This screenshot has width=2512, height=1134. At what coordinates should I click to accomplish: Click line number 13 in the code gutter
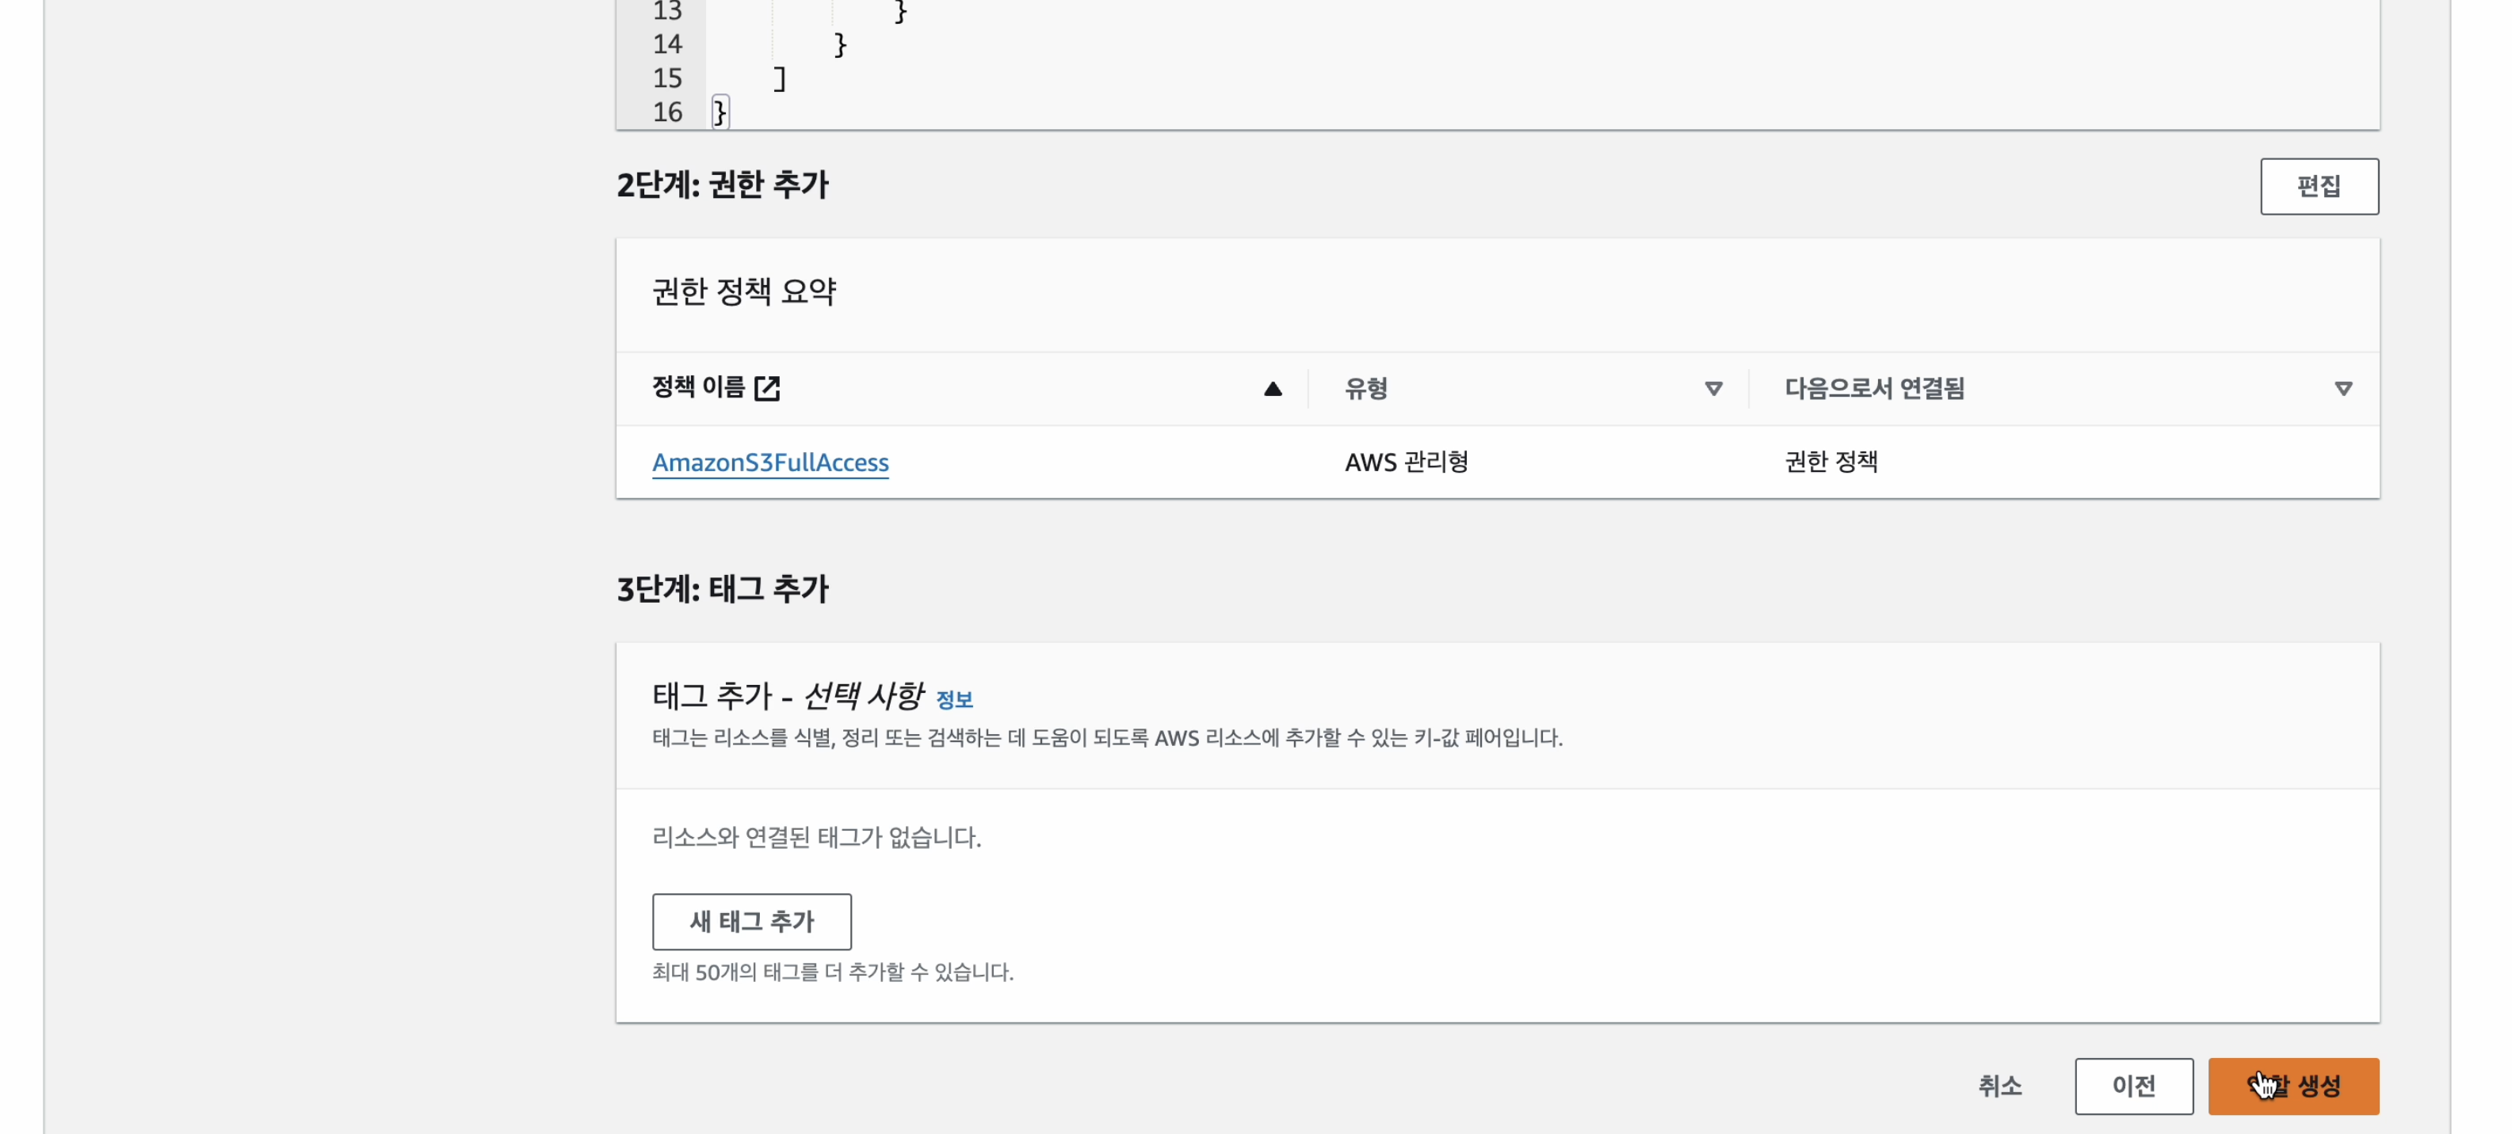669,11
